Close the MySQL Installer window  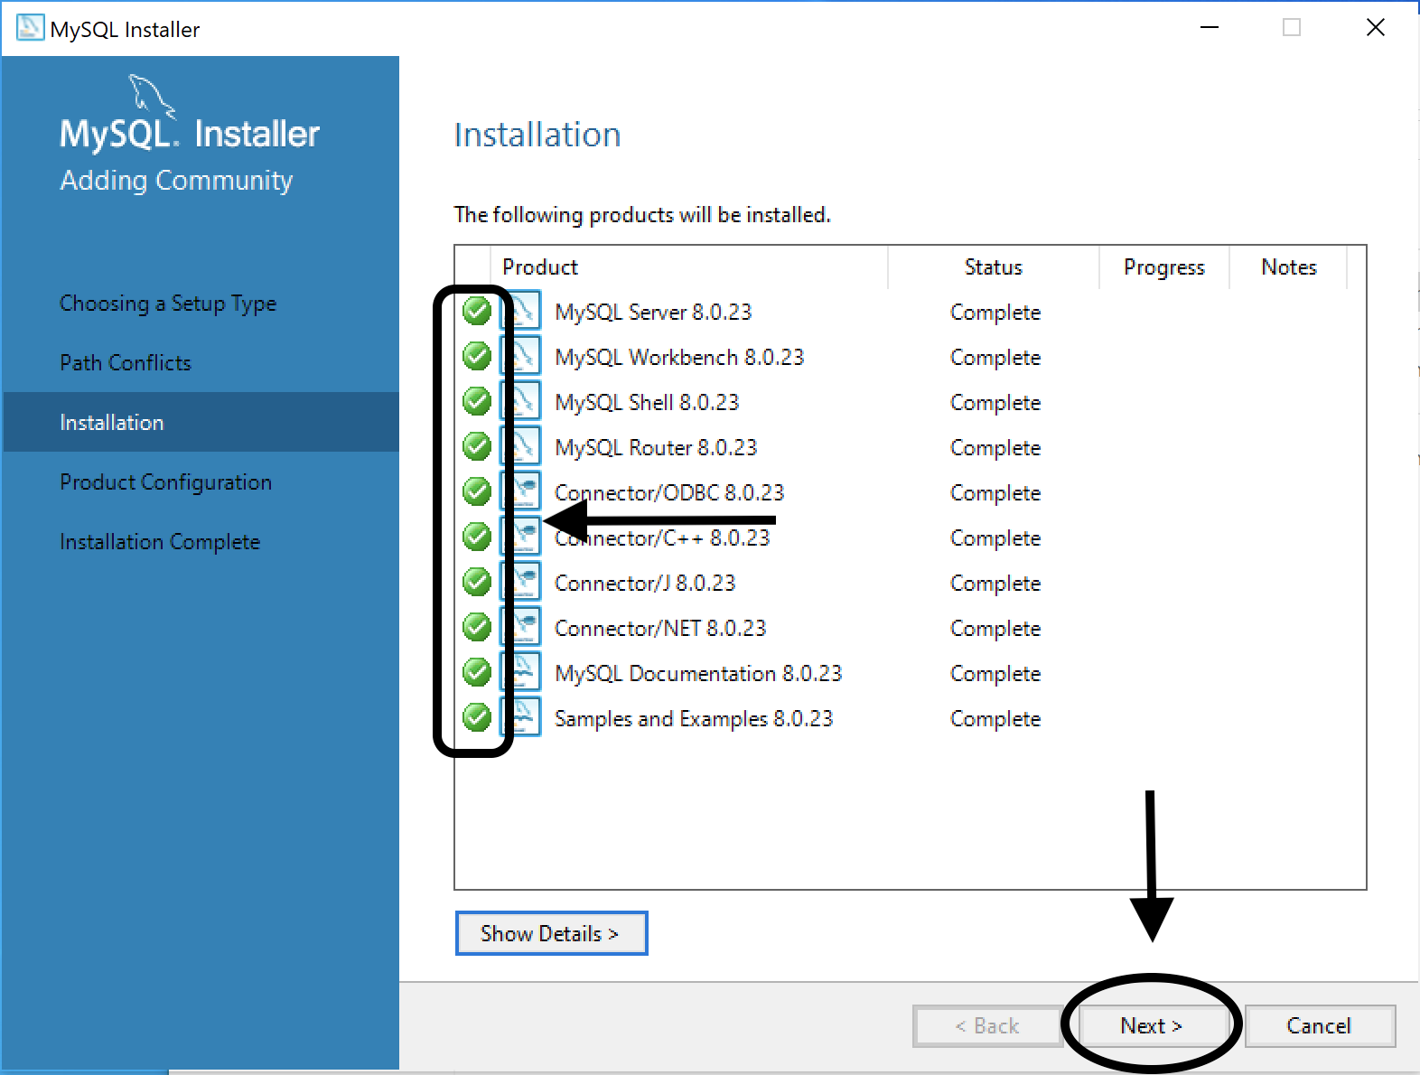(1376, 28)
